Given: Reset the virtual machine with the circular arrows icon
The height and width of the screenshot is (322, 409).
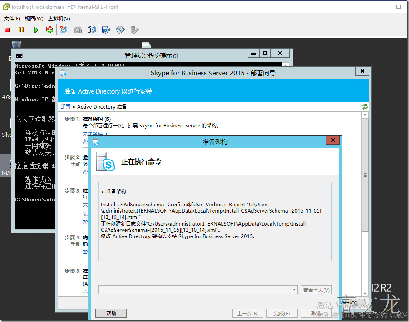Looking at the screenshot, I should [x=50, y=30].
